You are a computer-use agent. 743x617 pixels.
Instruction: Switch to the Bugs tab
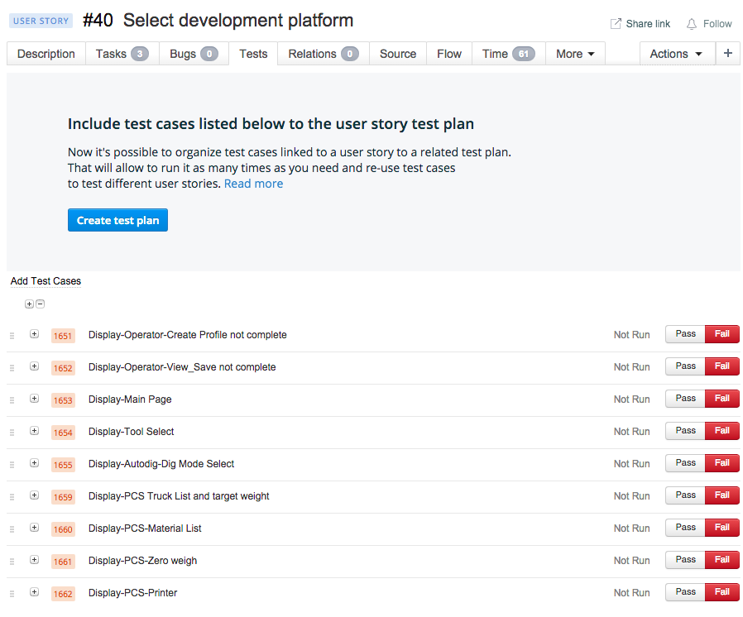point(194,54)
